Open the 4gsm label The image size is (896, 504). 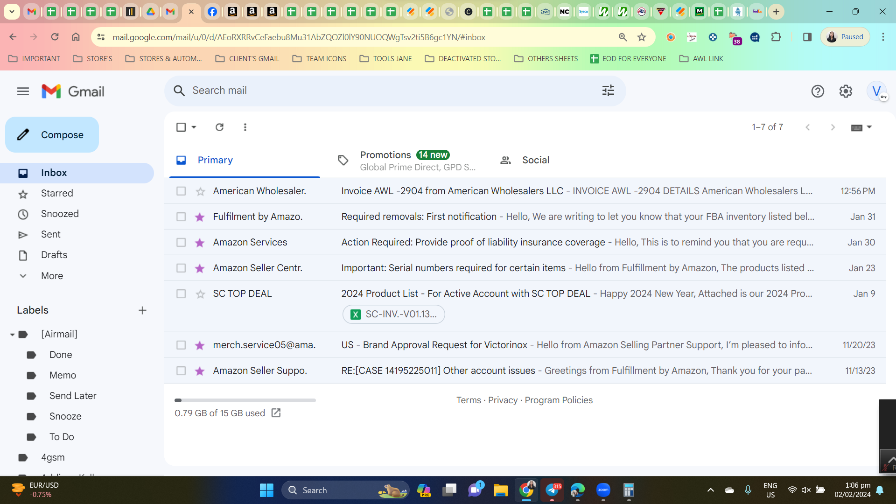(x=53, y=457)
